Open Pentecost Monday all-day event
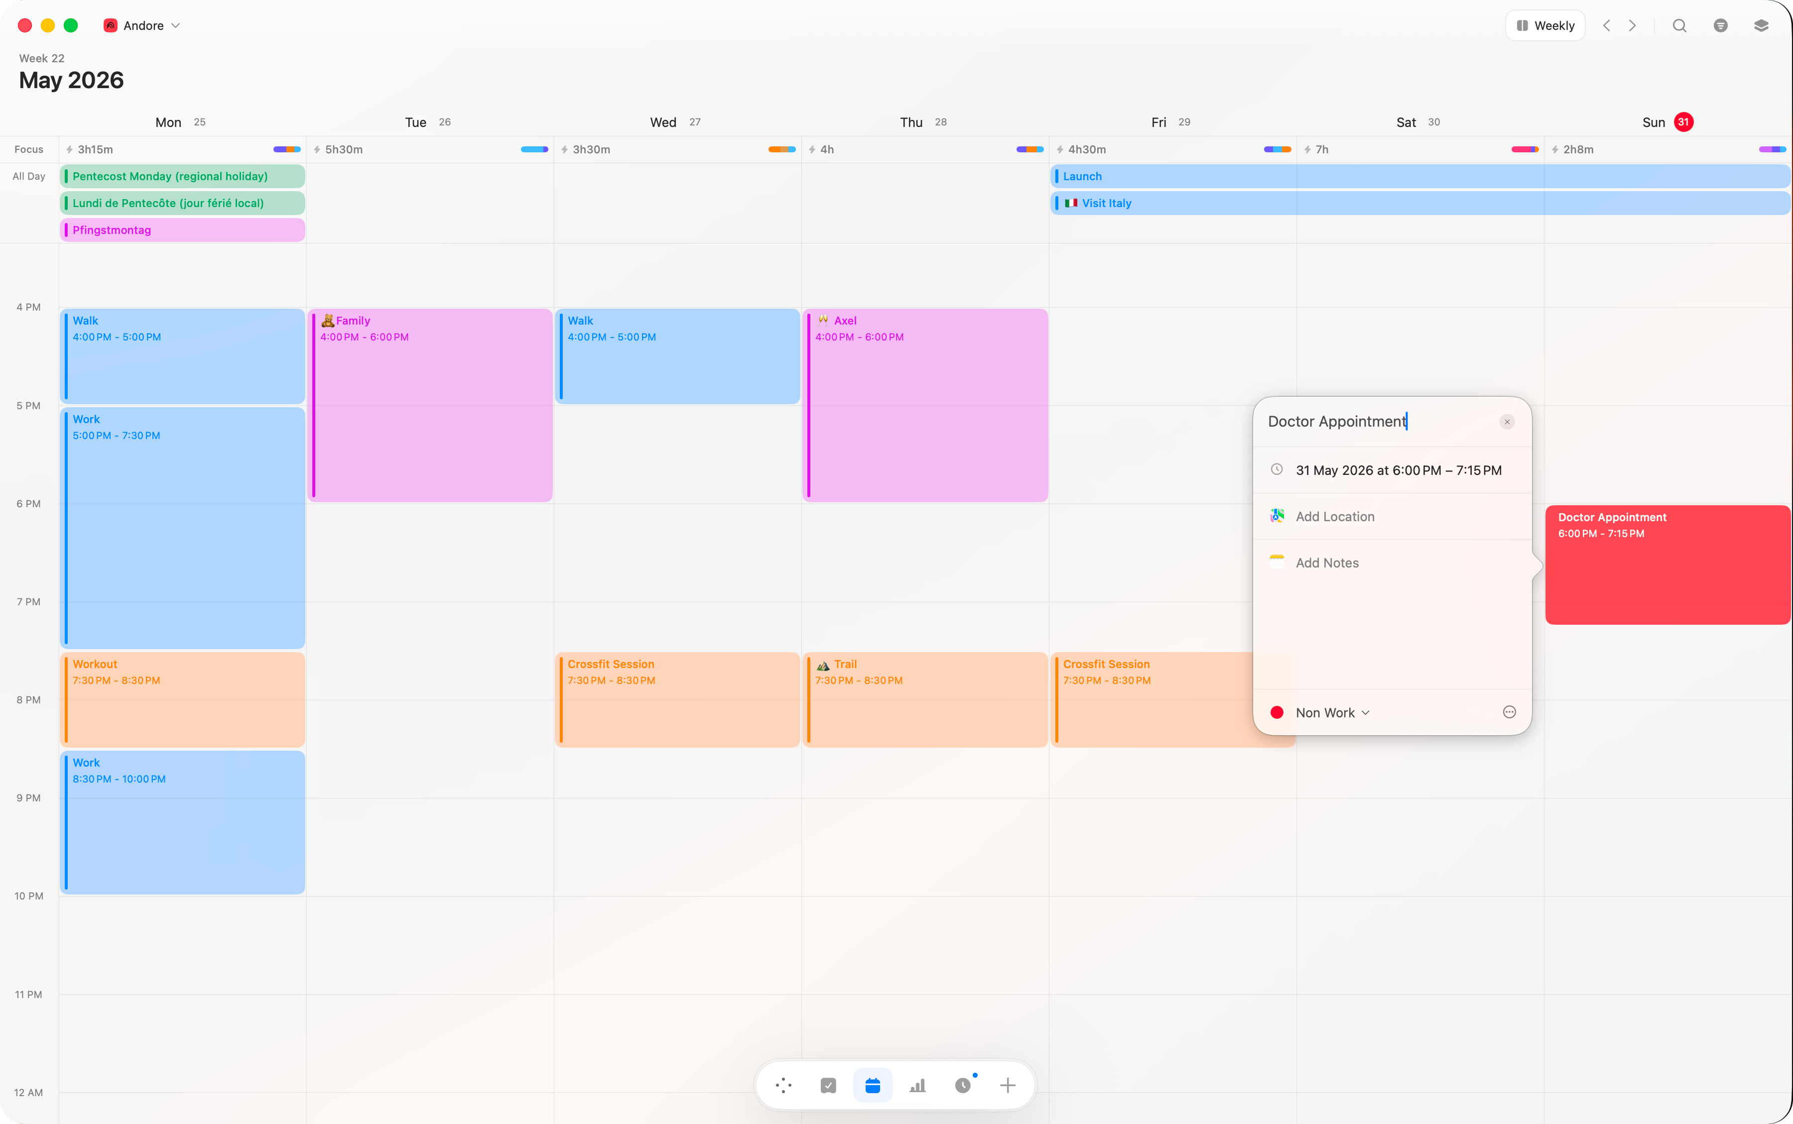Viewport: 1793px width, 1124px height. click(182, 176)
